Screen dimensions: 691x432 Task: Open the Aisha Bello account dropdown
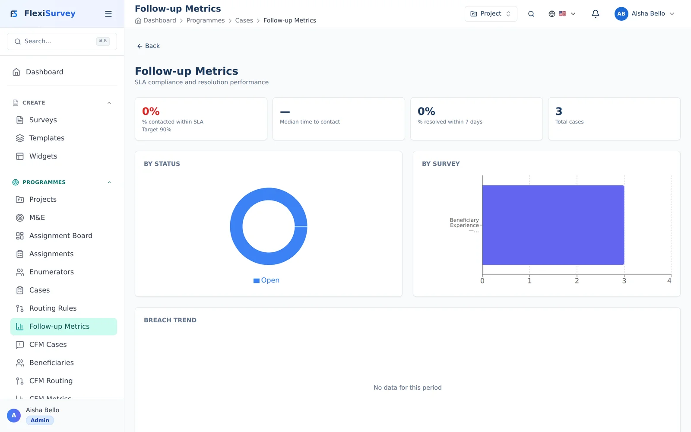644,14
